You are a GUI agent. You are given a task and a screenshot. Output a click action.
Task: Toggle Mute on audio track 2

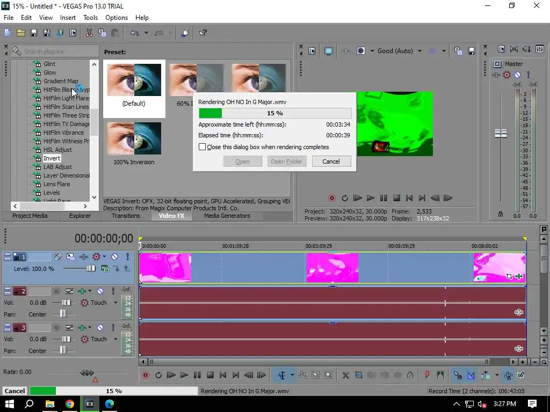[x=100, y=291]
